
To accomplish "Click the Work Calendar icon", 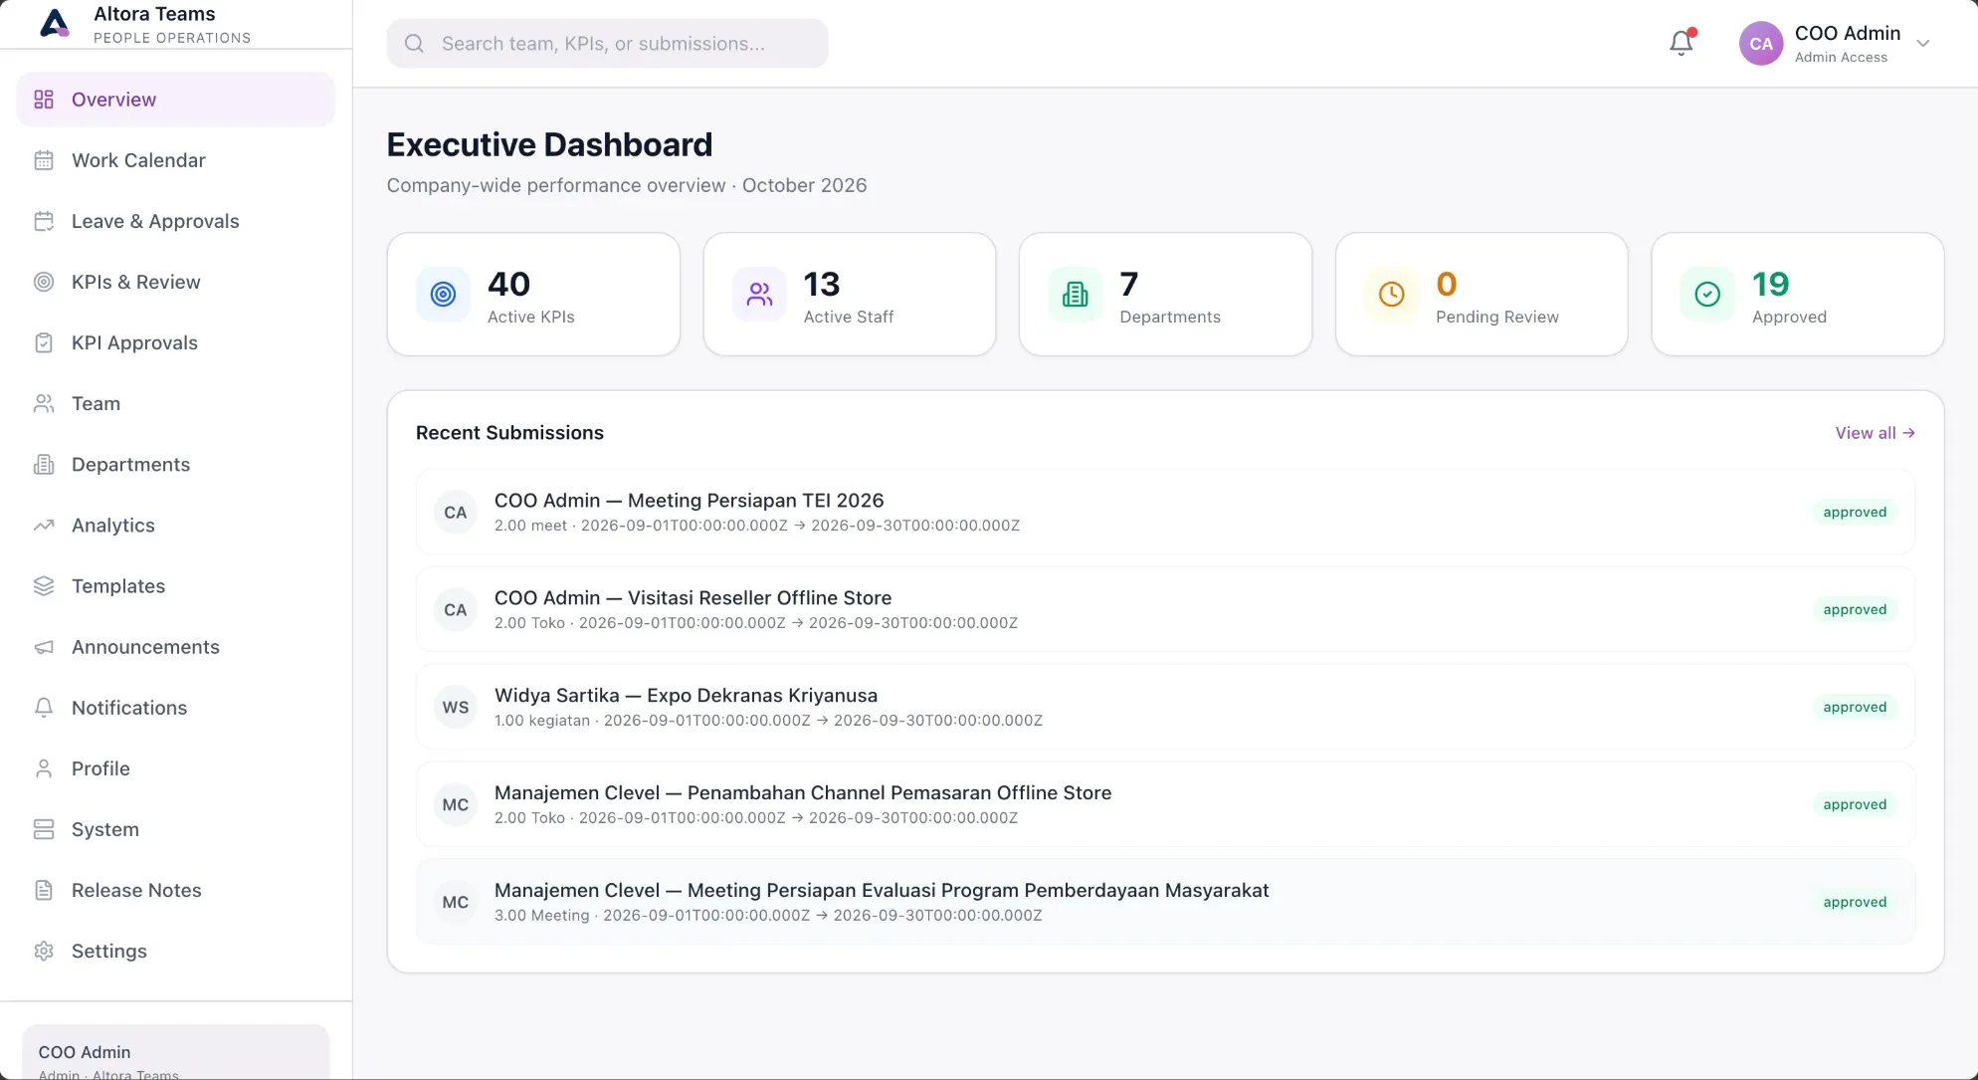I will click(x=44, y=160).
